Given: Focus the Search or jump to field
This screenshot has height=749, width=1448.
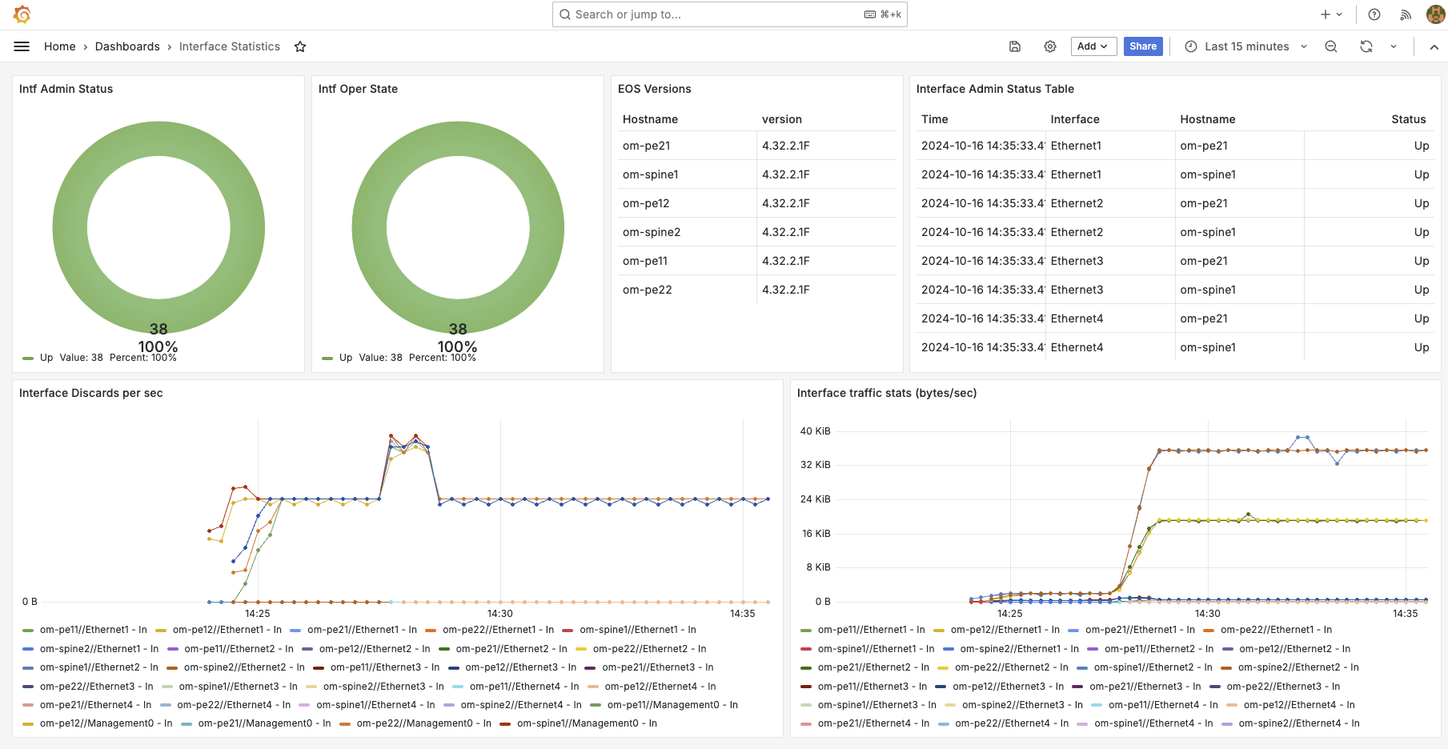Looking at the screenshot, I should coord(729,14).
